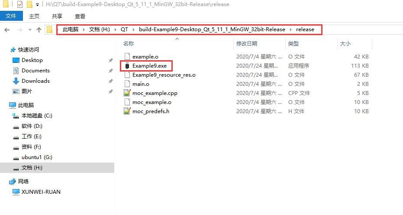Open 软件 (D:) drive
The height and width of the screenshot is (215, 403).
[32, 126]
